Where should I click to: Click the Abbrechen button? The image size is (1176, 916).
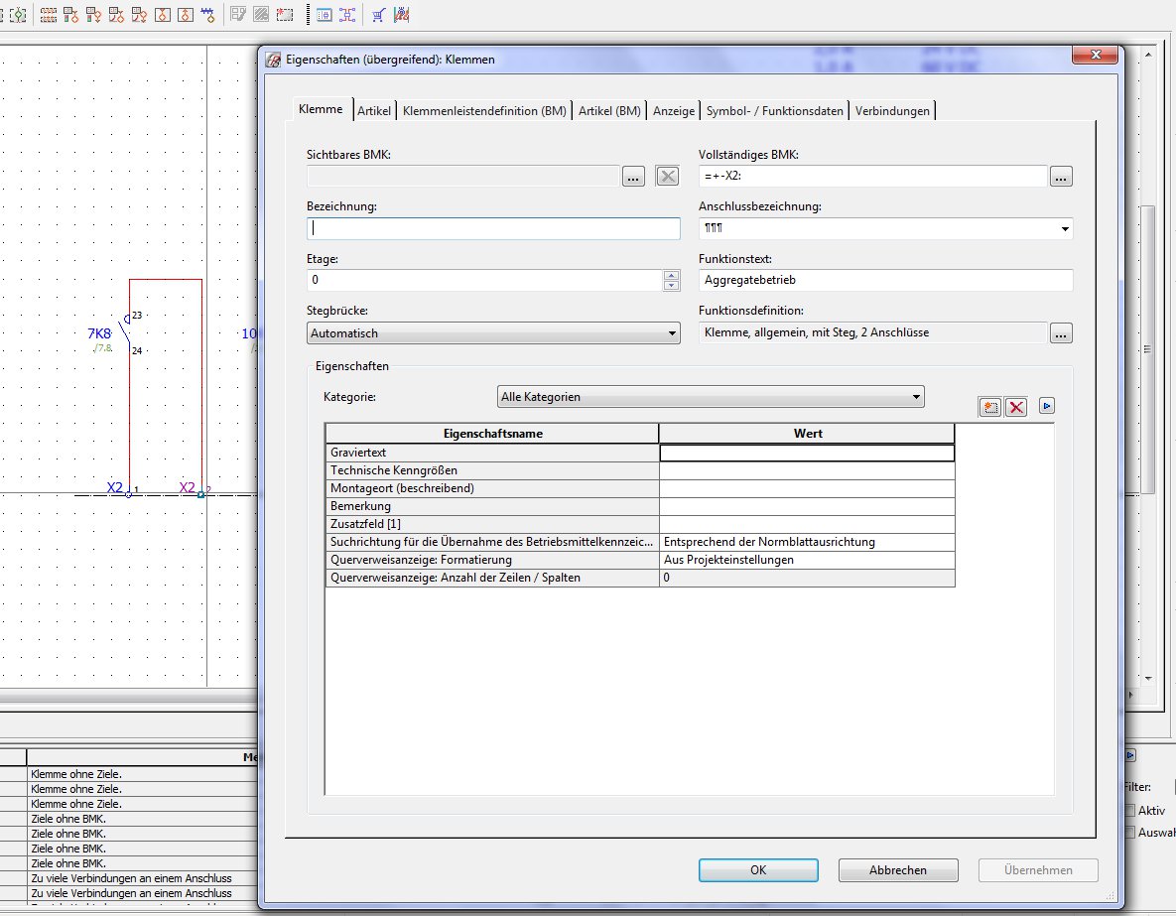(897, 870)
